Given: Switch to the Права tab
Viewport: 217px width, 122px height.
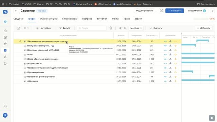Looking at the screenshot, I should click(126, 19).
